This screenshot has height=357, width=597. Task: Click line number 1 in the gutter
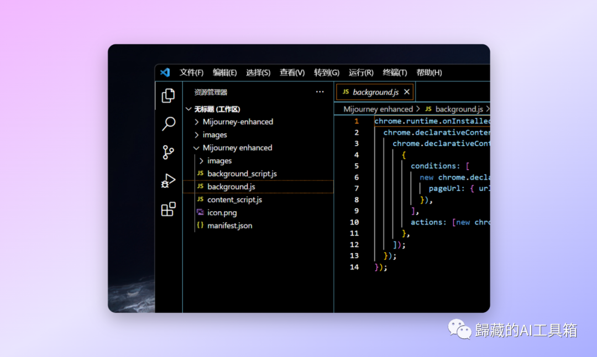click(x=357, y=121)
